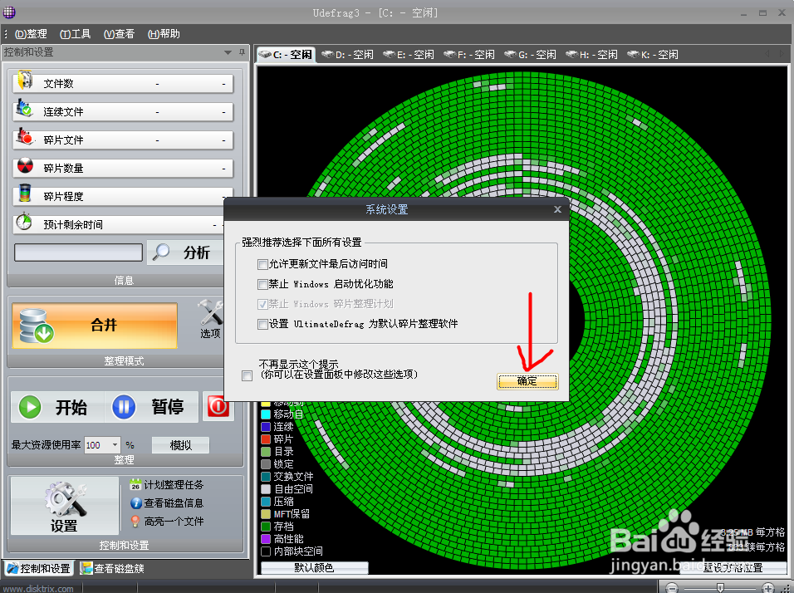Switch to the E: - 空闲 drive tab
Image resolution: width=794 pixels, height=593 pixels.
point(409,55)
